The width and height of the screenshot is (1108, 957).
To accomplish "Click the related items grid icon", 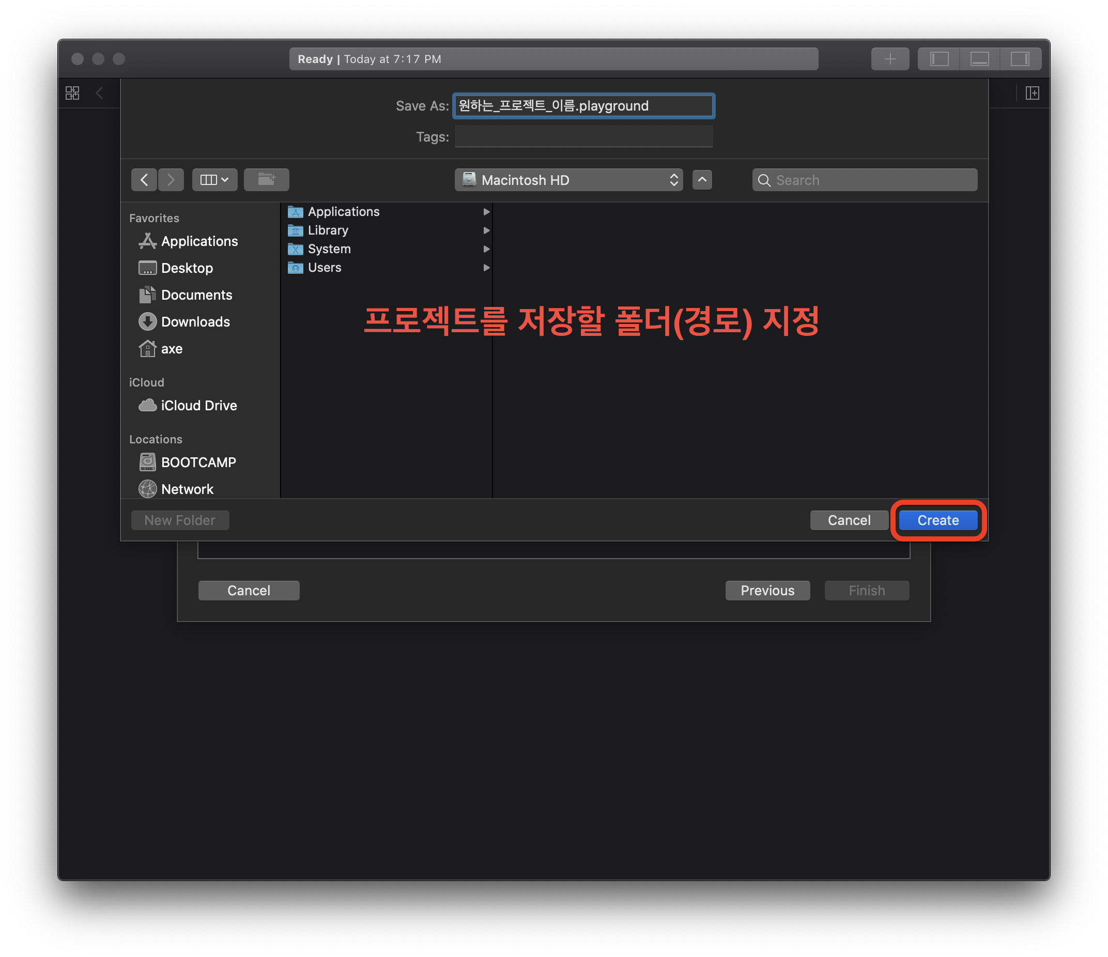I will click(x=73, y=93).
